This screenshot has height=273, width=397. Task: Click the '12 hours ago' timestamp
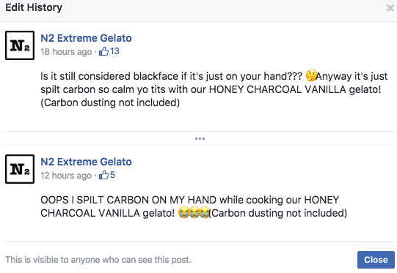coord(66,175)
